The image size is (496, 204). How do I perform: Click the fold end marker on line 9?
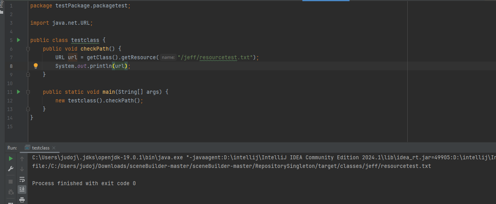pyautogui.click(x=28, y=74)
